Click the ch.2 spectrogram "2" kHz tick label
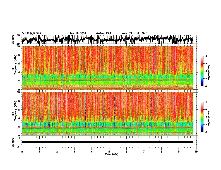This screenshot has height=170, width=221. coord(19,127)
